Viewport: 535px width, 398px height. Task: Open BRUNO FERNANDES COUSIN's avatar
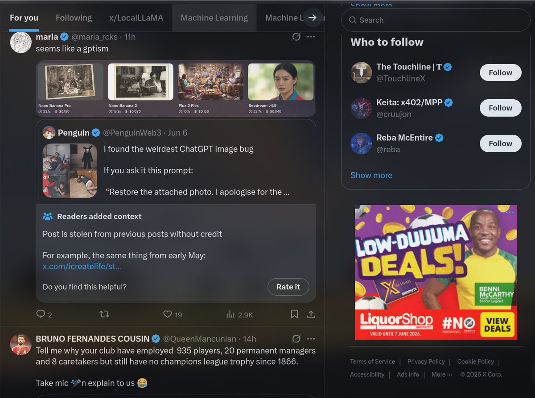coord(21,344)
